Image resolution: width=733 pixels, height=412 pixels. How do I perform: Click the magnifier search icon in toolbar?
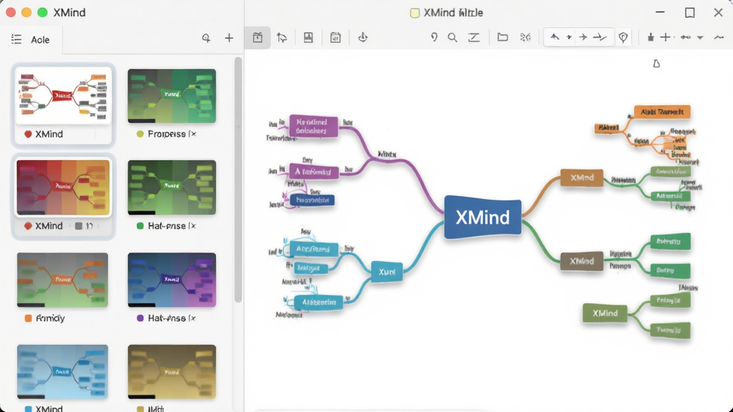point(452,37)
